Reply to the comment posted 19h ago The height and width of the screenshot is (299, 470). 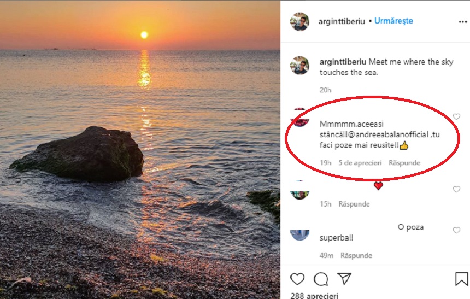click(x=404, y=163)
